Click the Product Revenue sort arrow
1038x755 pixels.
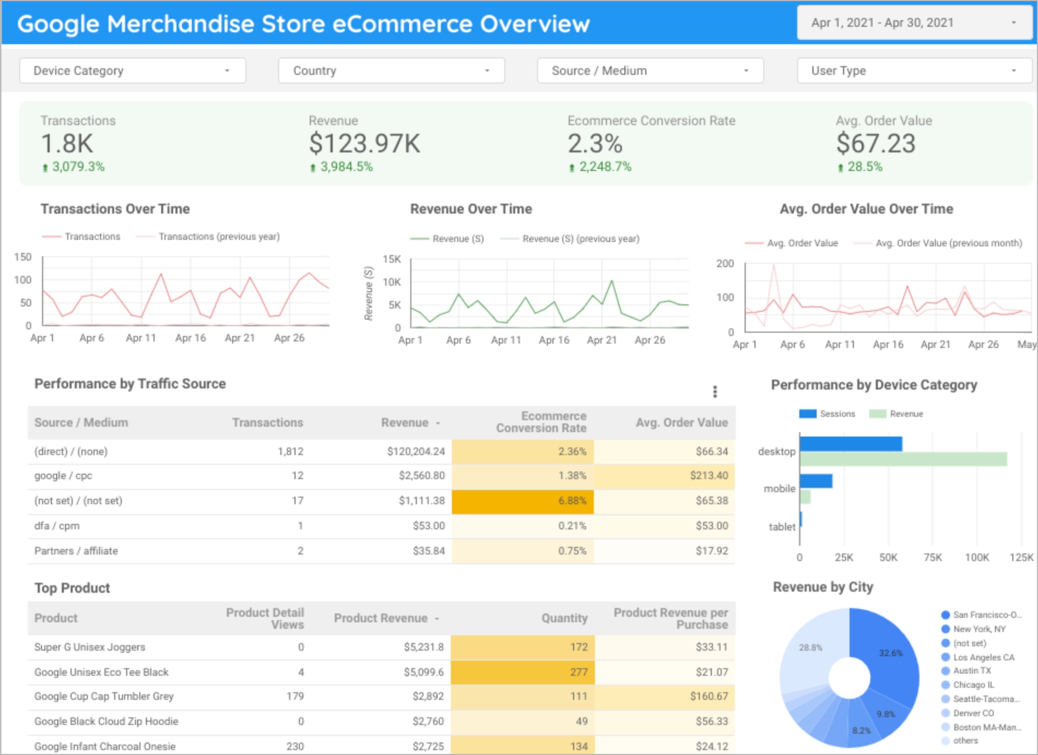[437, 619]
